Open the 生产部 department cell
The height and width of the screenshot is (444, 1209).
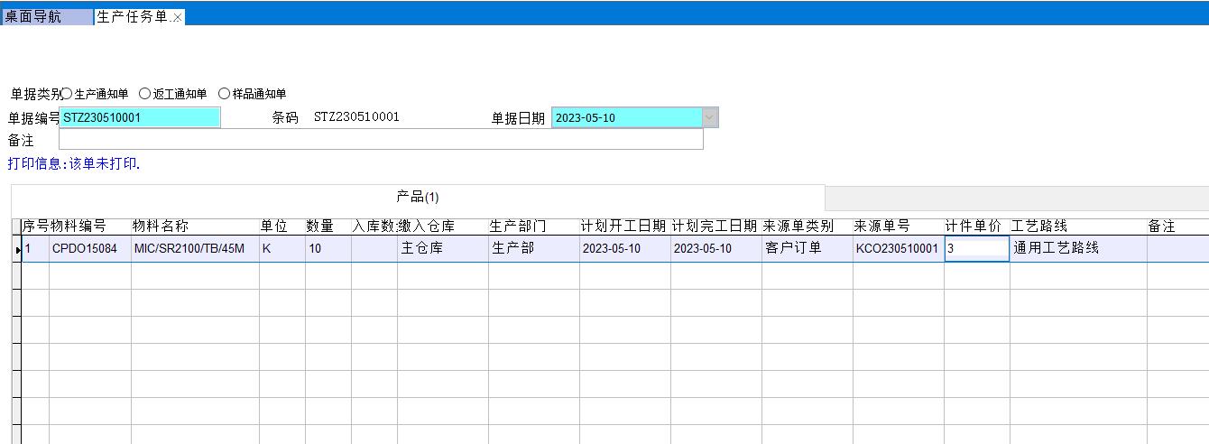click(533, 248)
